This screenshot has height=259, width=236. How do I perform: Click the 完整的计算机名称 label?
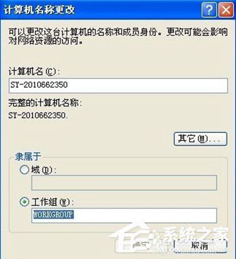tap(45, 103)
